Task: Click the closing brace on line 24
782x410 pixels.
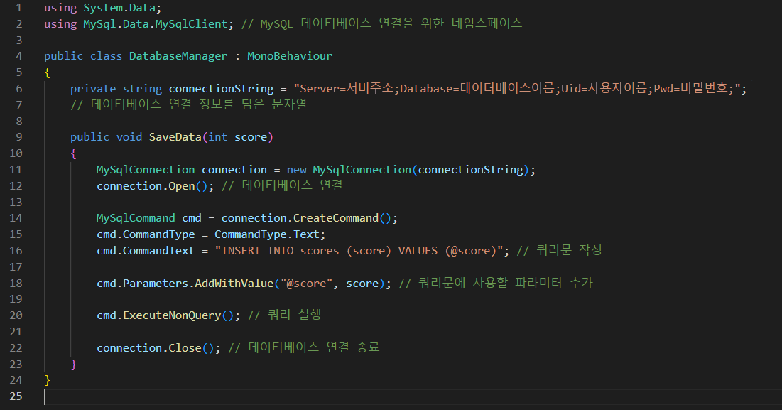Action: [x=48, y=380]
